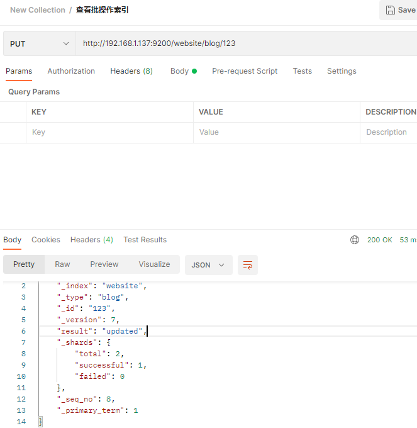Open the Pre-request Script tab
The image size is (417, 428).
(245, 71)
